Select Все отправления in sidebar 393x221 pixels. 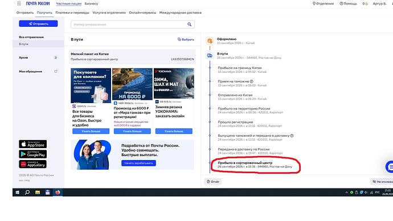point(31,37)
